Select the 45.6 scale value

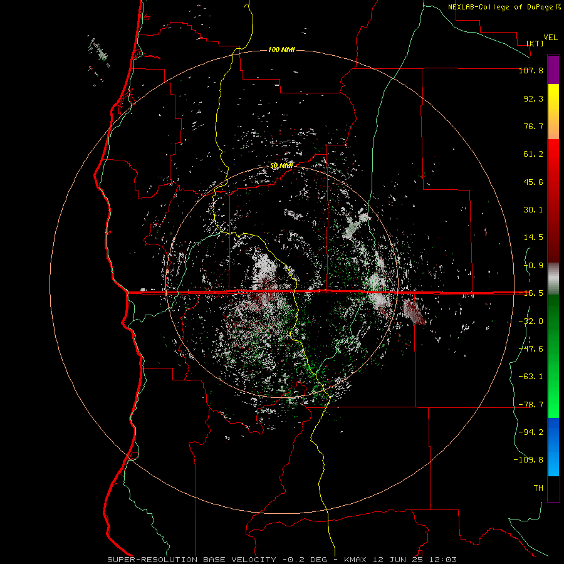click(533, 182)
